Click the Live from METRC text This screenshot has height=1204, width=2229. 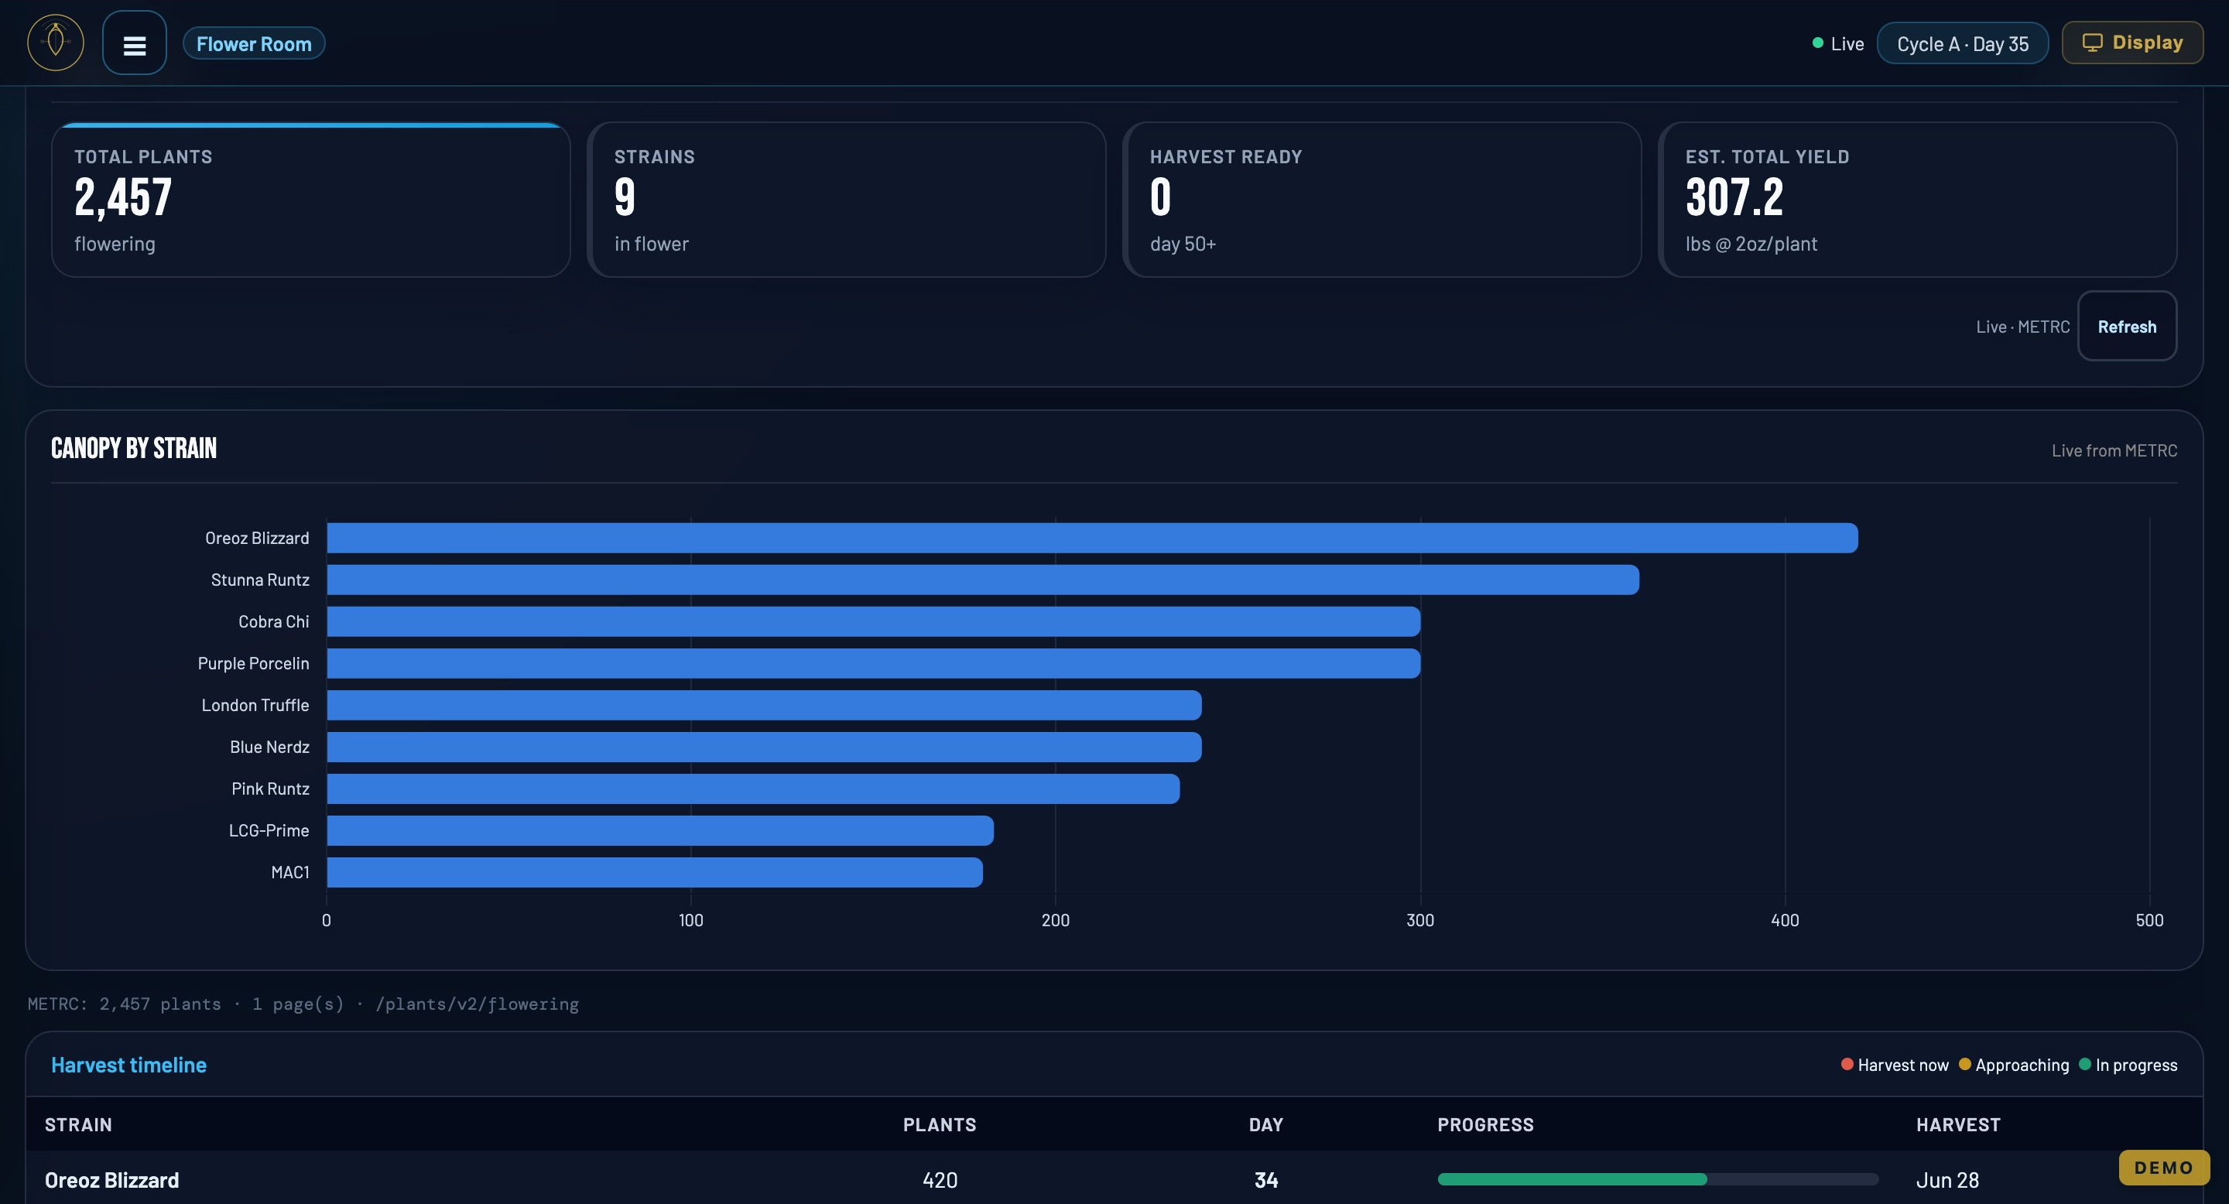point(2114,450)
